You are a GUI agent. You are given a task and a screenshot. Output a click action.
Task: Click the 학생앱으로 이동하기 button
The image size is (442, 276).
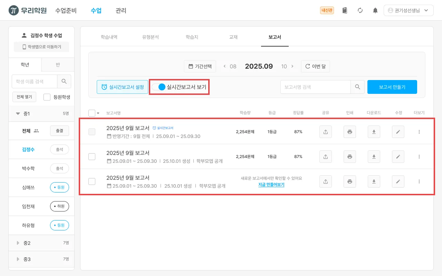click(x=41, y=47)
